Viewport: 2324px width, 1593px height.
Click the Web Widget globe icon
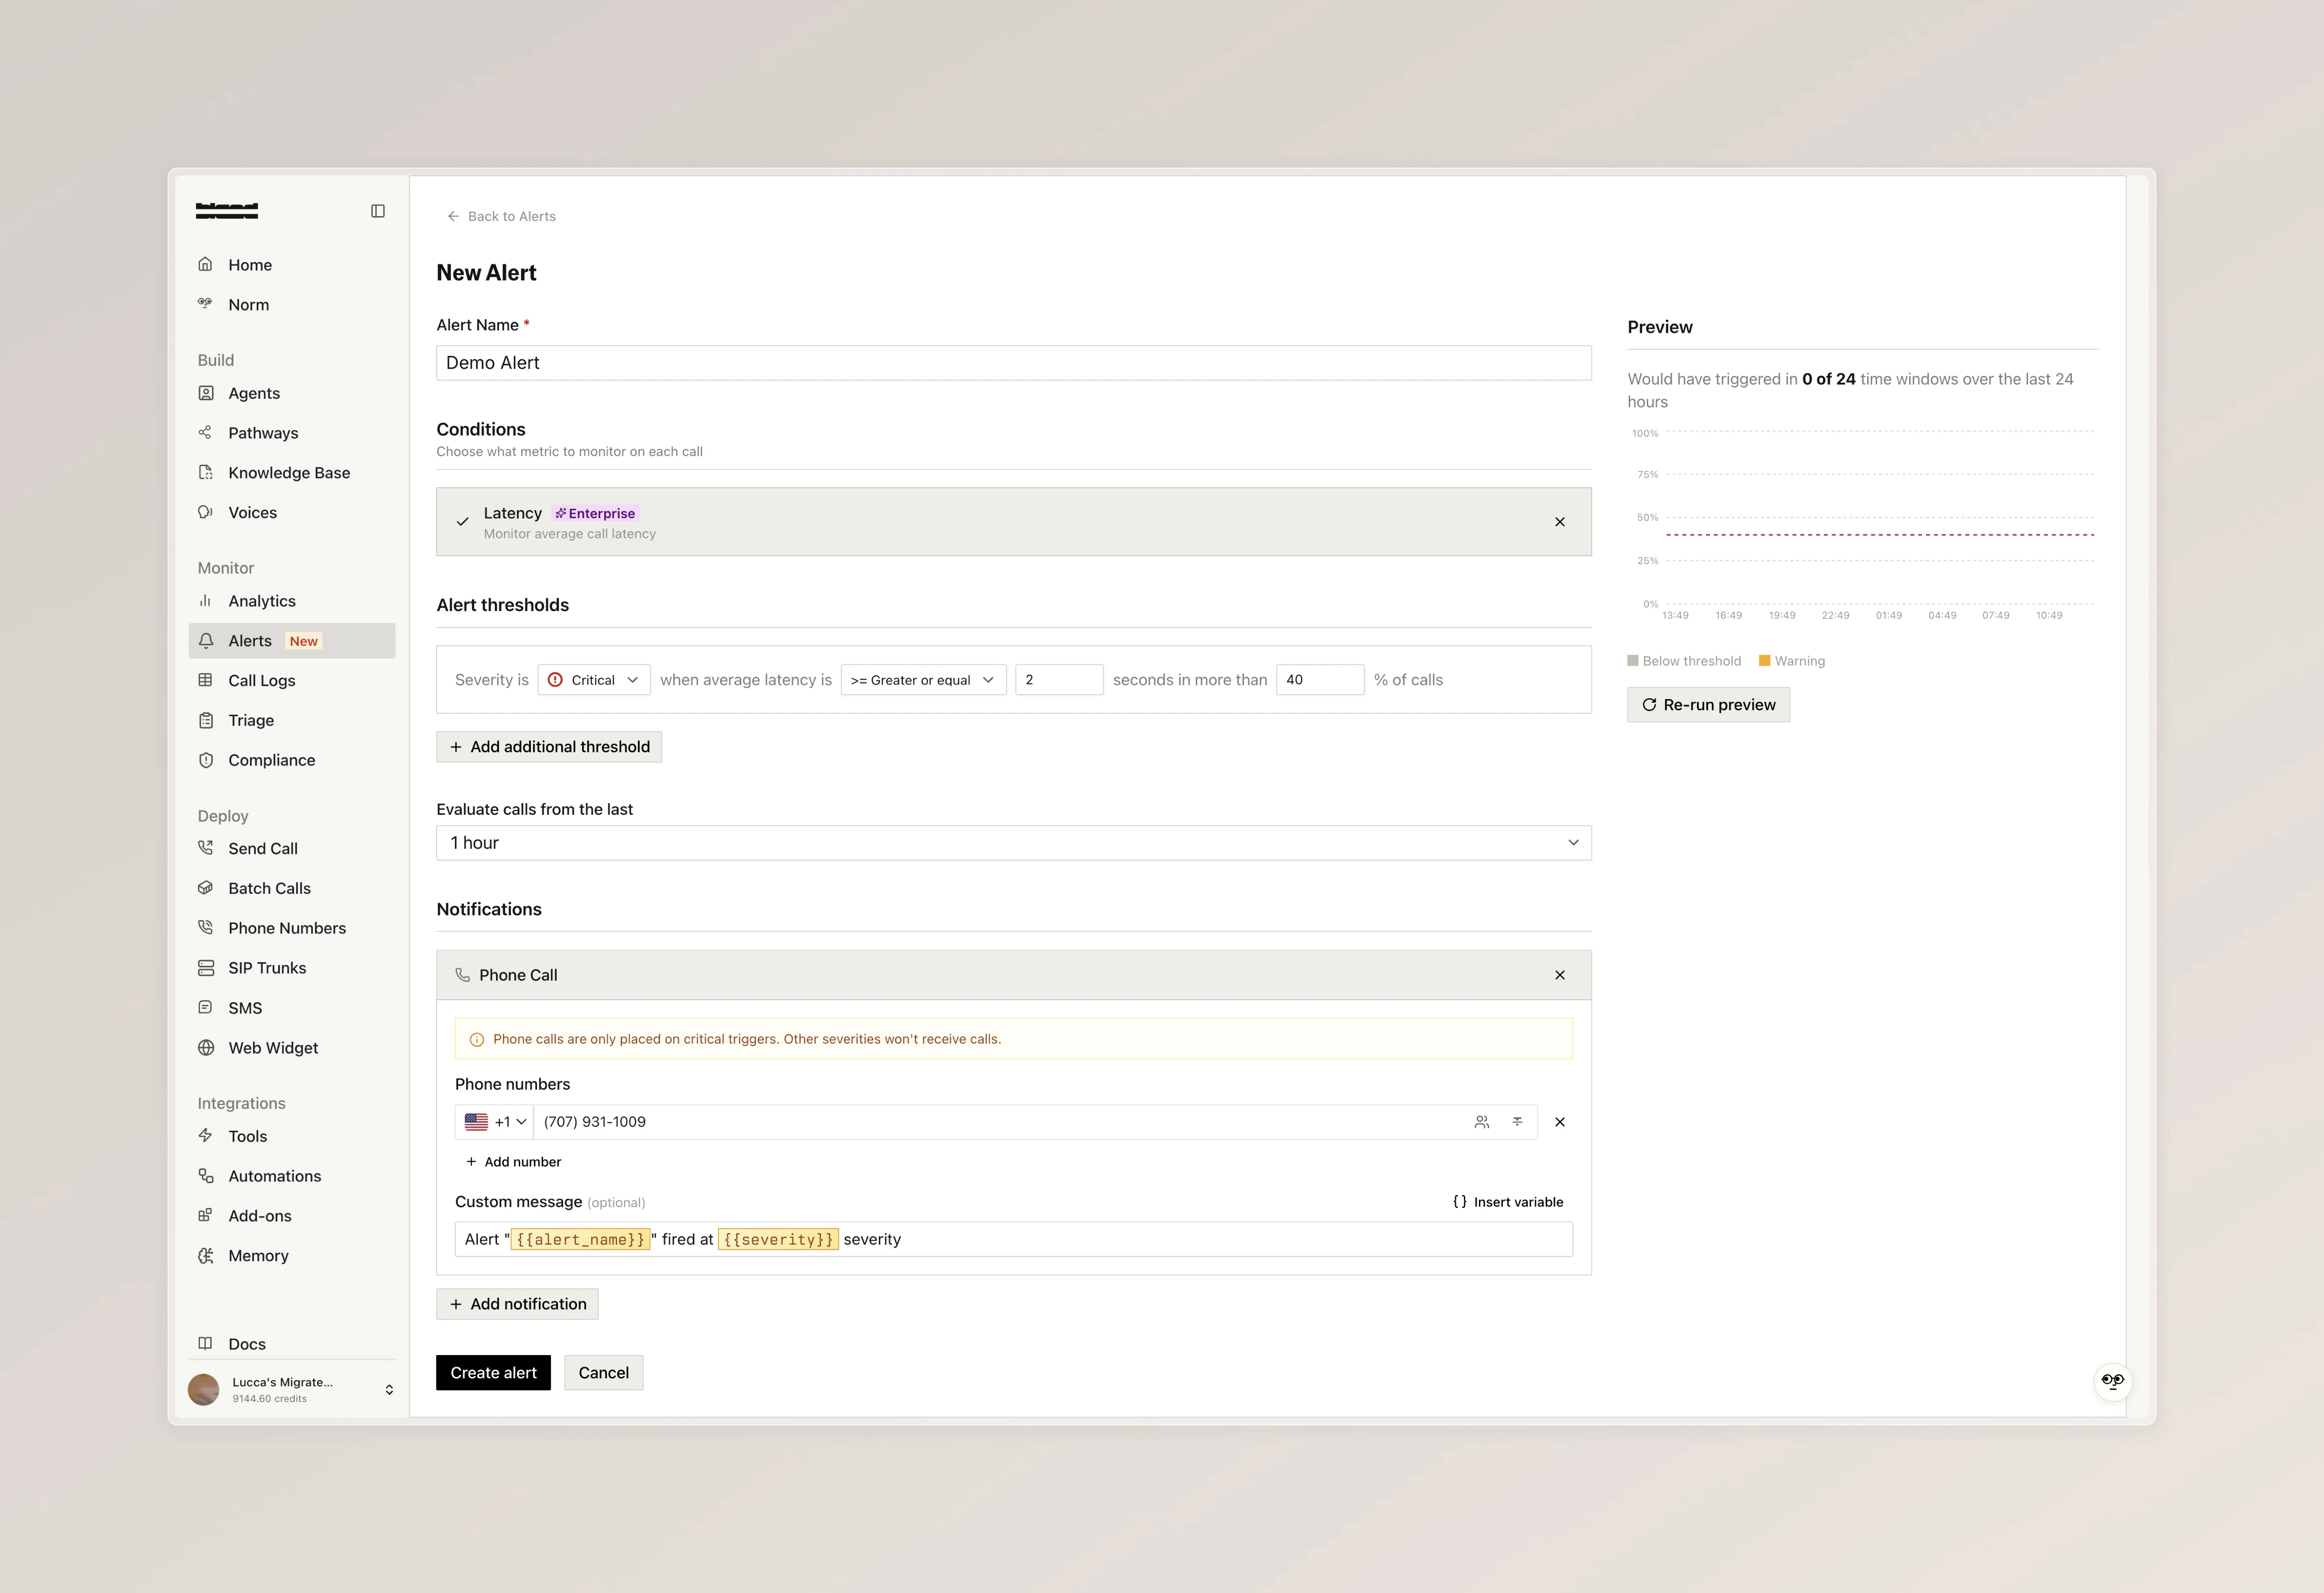(206, 1048)
